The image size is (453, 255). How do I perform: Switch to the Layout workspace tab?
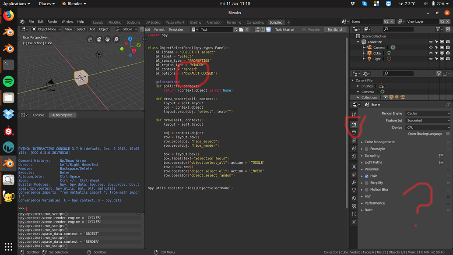tap(98, 22)
